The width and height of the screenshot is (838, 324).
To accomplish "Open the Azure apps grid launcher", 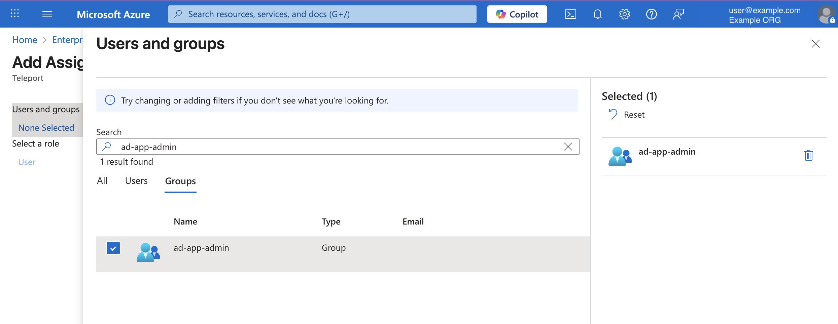I will 15,14.
